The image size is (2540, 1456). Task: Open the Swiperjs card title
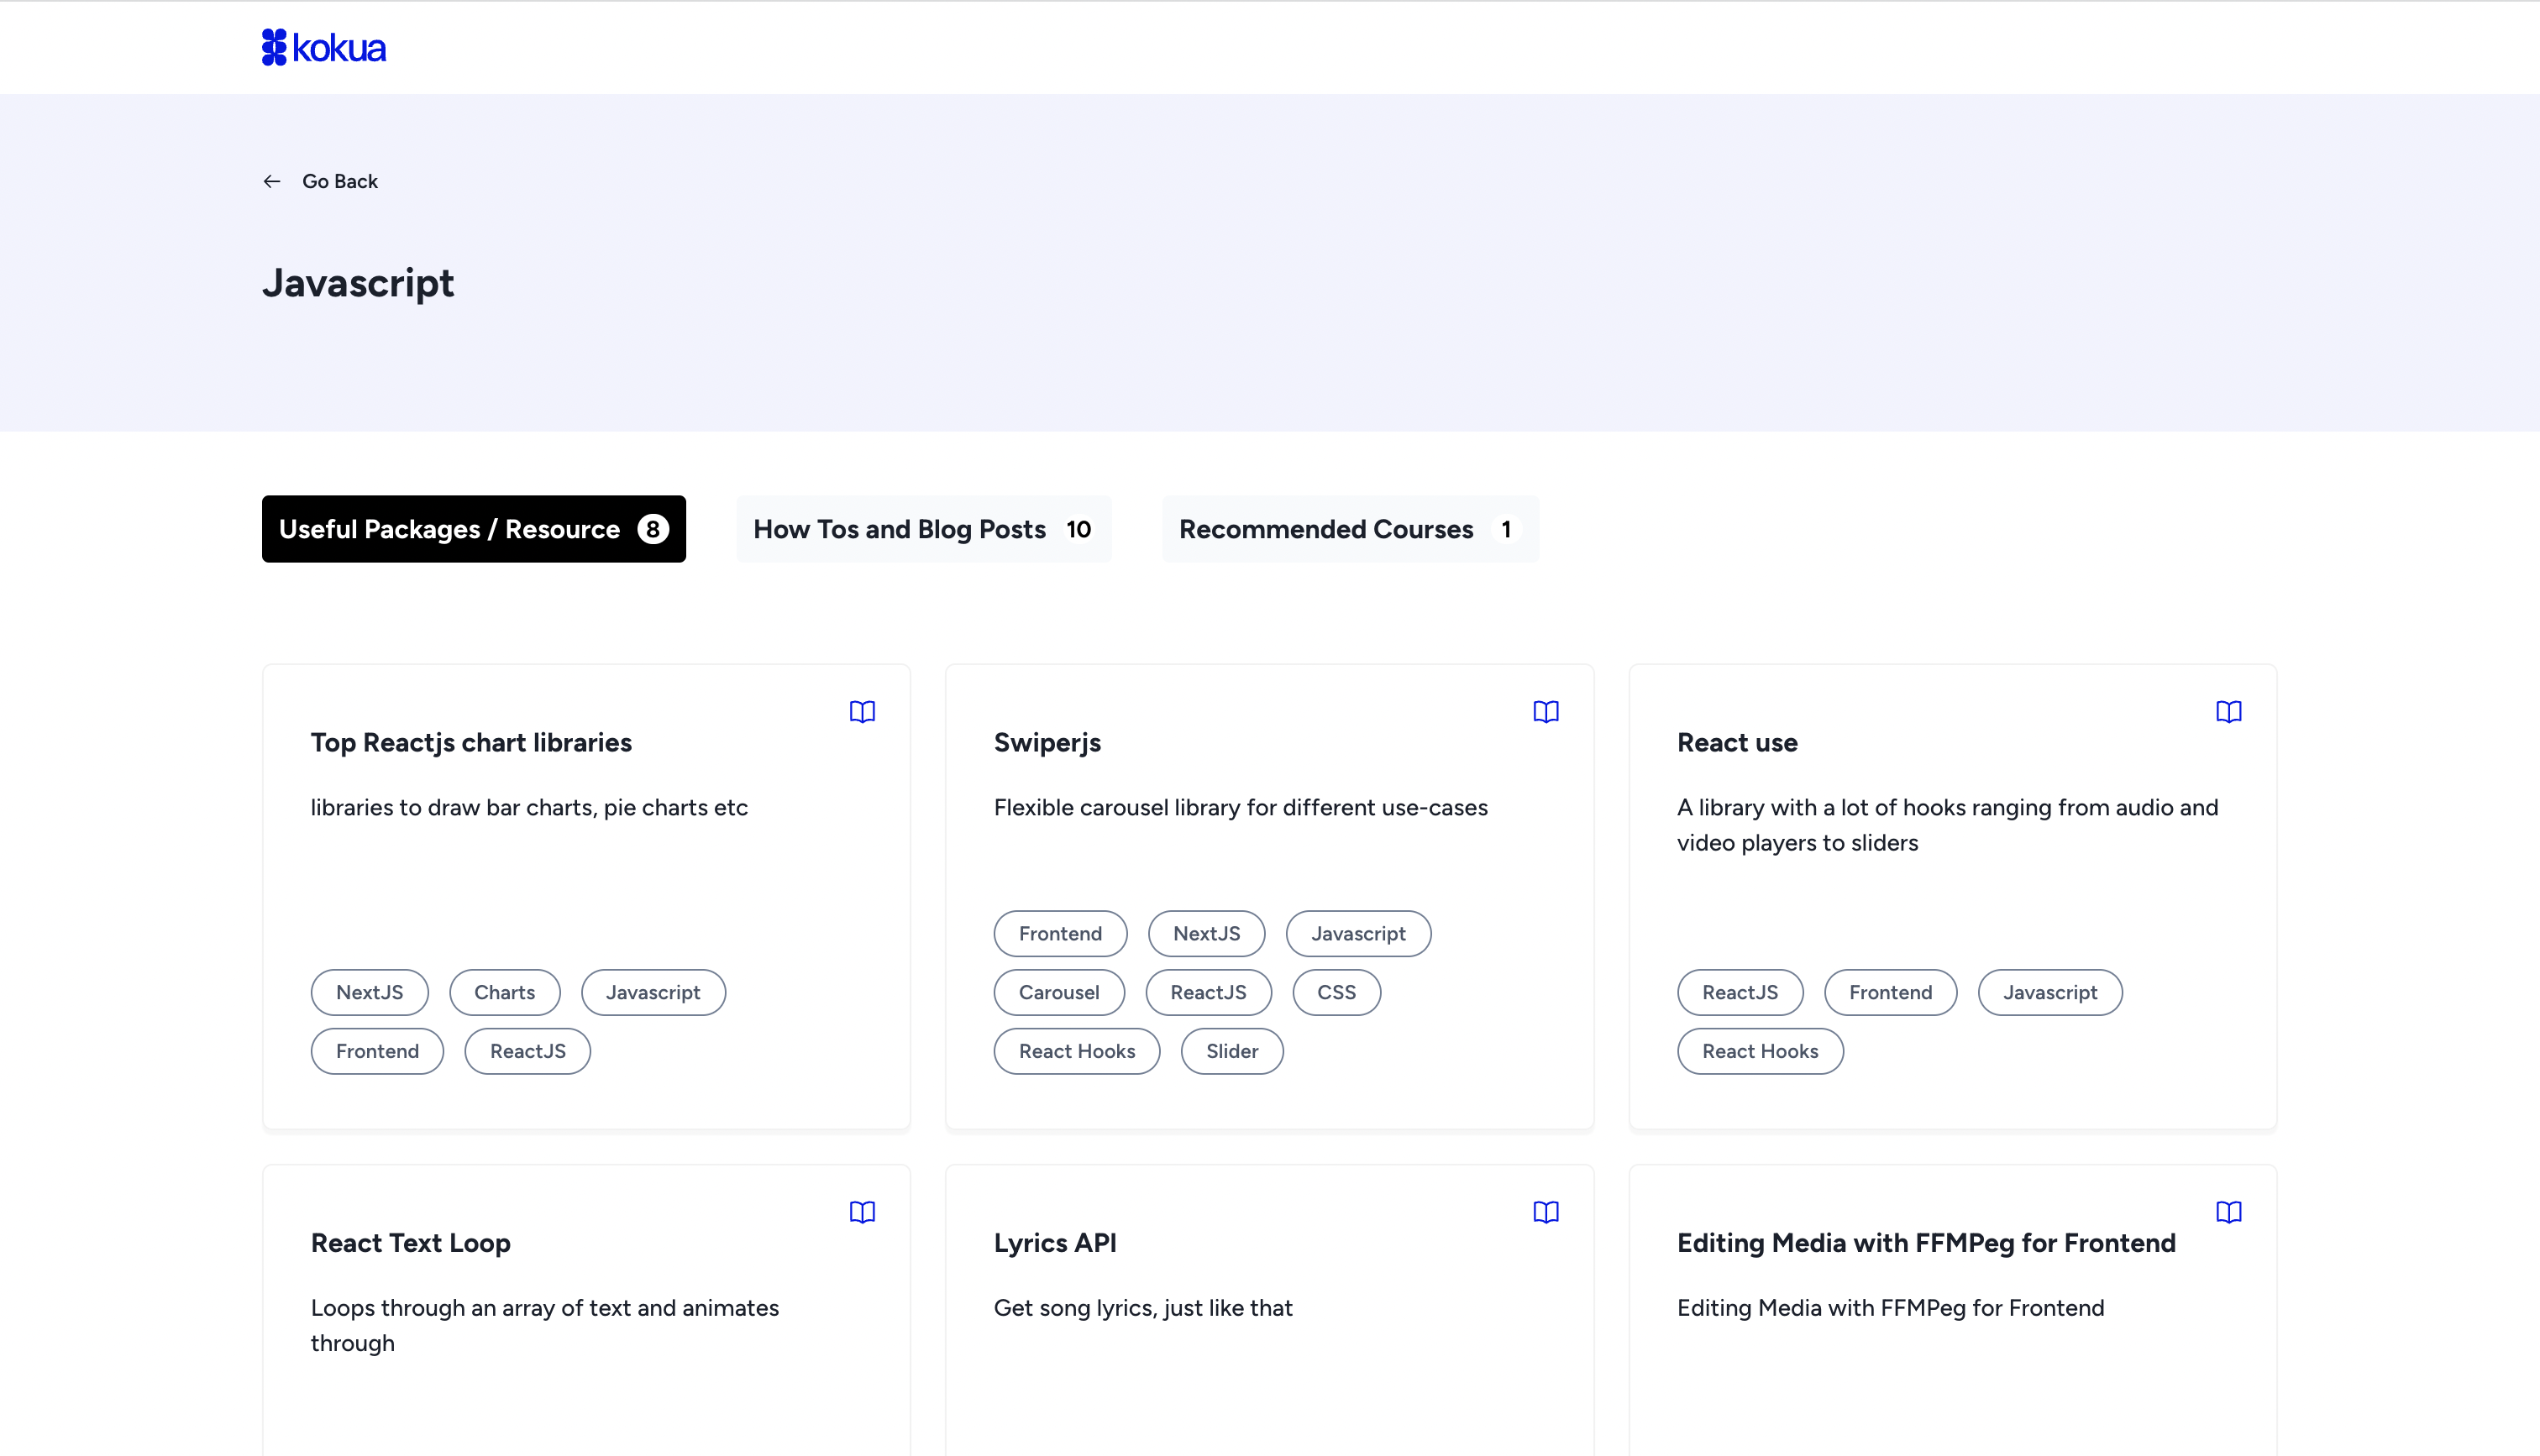click(1047, 743)
